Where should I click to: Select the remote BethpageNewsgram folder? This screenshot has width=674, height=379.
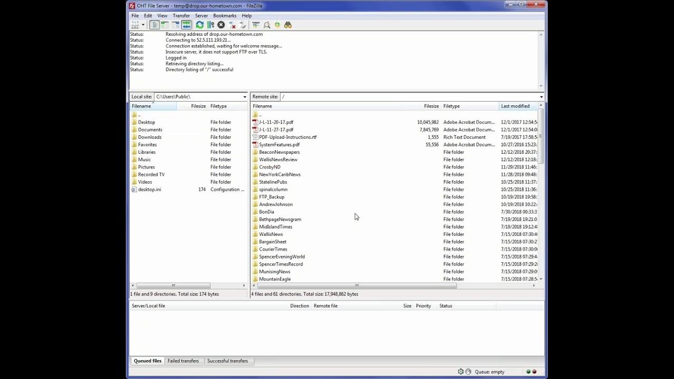(280, 220)
